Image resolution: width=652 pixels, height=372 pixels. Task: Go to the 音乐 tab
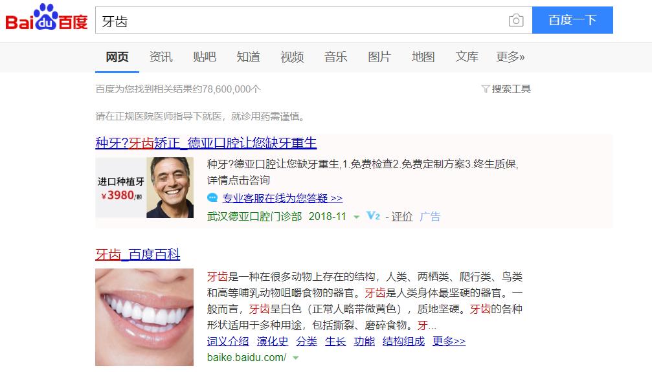(335, 56)
